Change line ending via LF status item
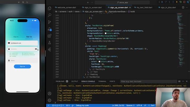 point(145,106)
